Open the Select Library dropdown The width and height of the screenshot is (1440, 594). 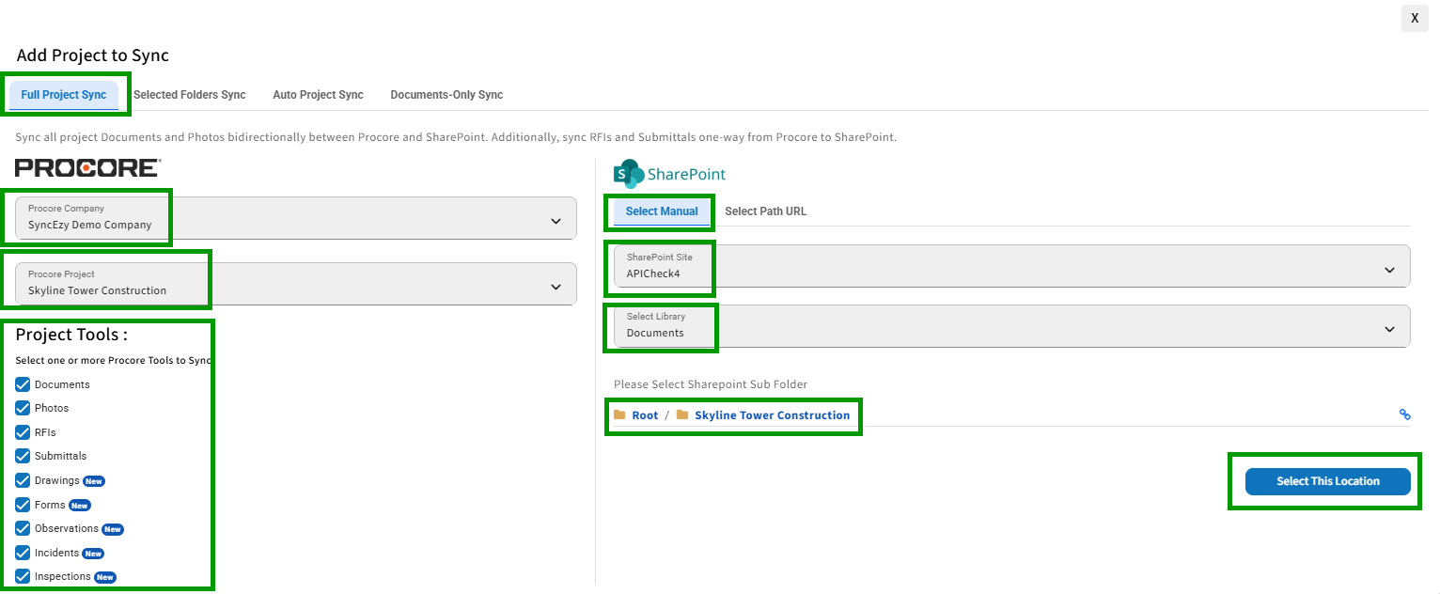click(1012, 326)
